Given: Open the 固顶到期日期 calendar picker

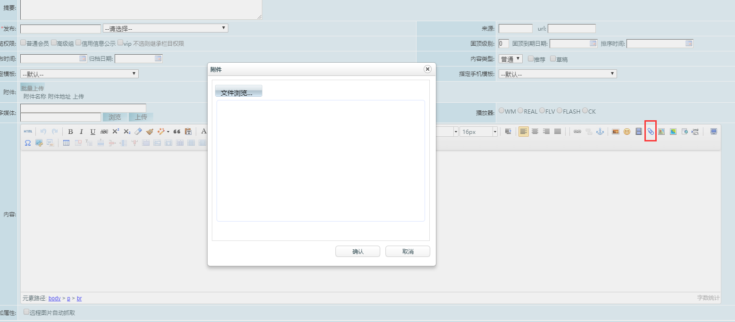Looking at the screenshot, I should click(593, 43).
